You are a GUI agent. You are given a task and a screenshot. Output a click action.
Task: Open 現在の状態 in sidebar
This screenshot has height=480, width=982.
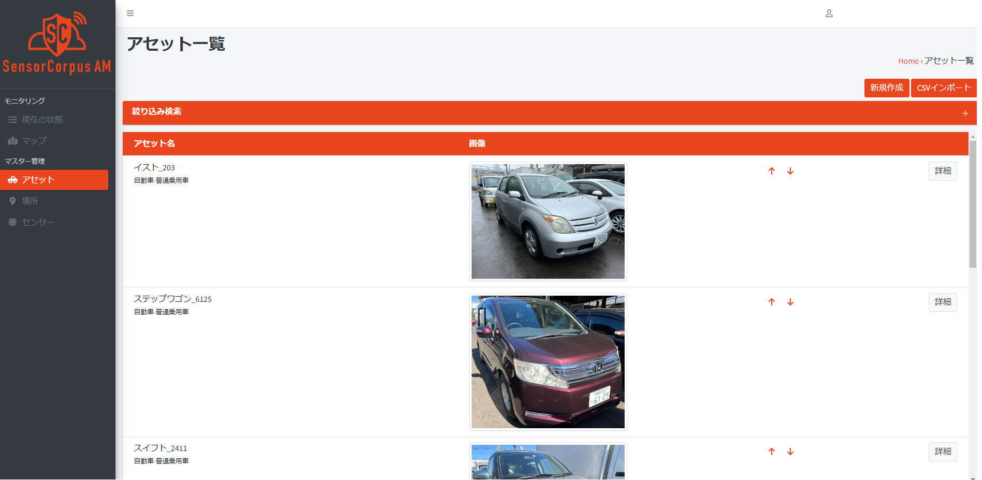click(42, 120)
